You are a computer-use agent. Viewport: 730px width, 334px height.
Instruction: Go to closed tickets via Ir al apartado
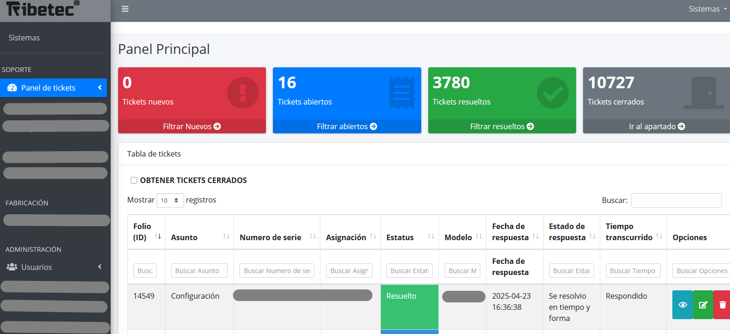(x=657, y=126)
